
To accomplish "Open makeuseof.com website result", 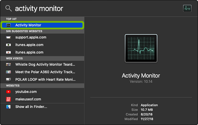I will (42, 99).
